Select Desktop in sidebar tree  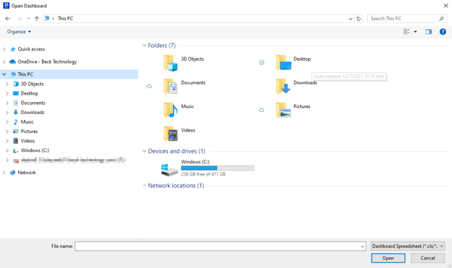click(29, 93)
